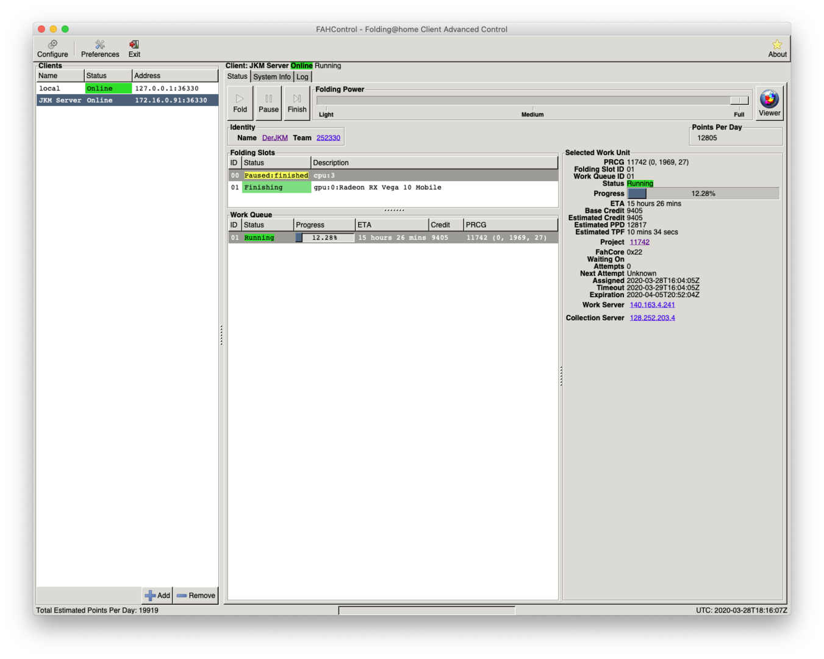Click work server IP 140.163.4.241
824x659 pixels.
652,305
